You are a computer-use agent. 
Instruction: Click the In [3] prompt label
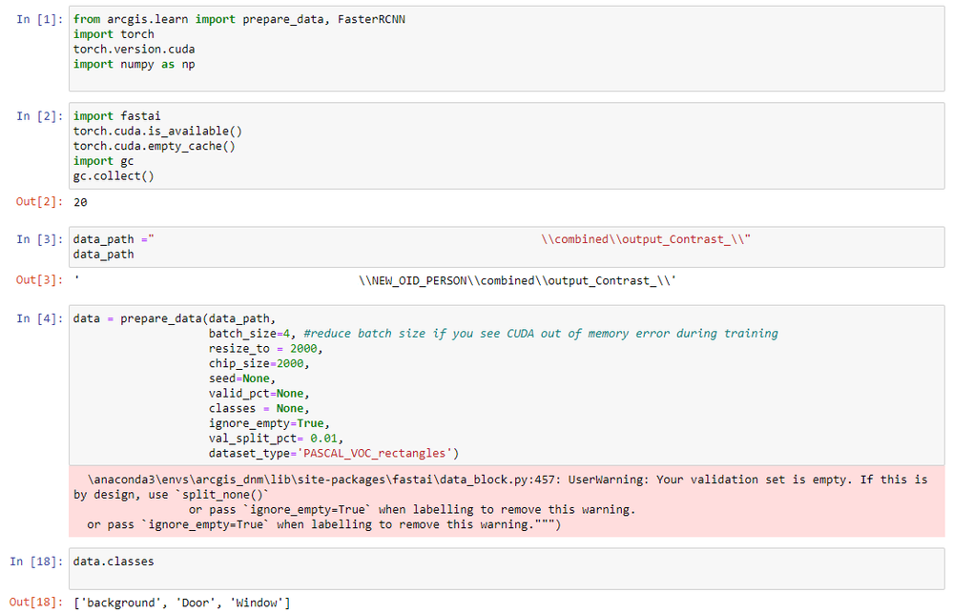pyautogui.click(x=36, y=239)
